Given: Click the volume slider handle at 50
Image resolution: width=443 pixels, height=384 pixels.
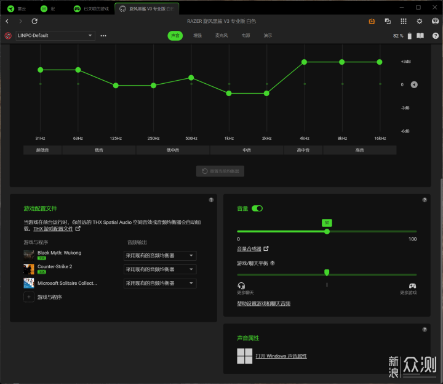Looking at the screenshot, I should 327,232.
